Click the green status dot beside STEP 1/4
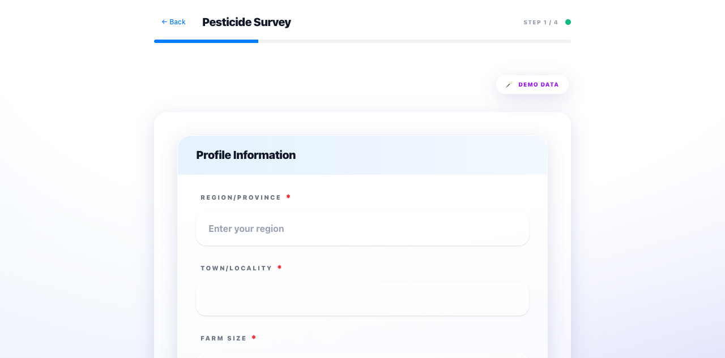This screenshot has height=358, width=725. 568,21
